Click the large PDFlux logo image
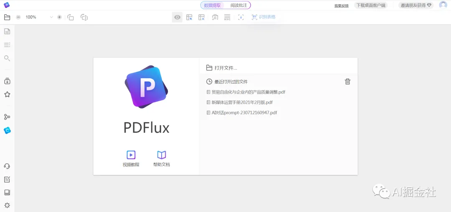The height and width of the screenshot is (212, 451). coord(147,87)
